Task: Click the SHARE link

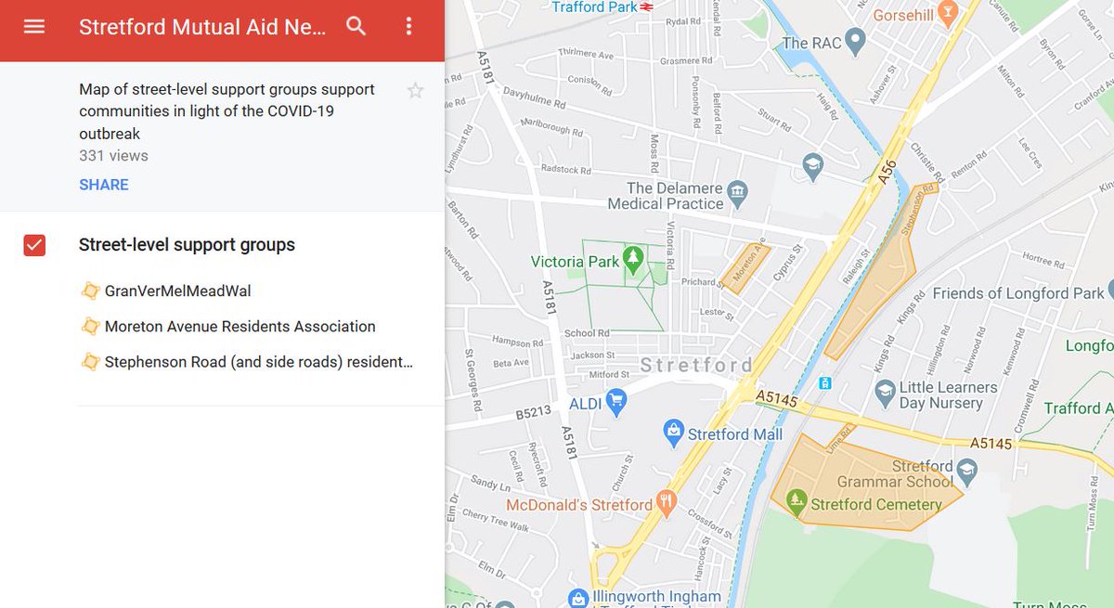Action: pos(103,184)
